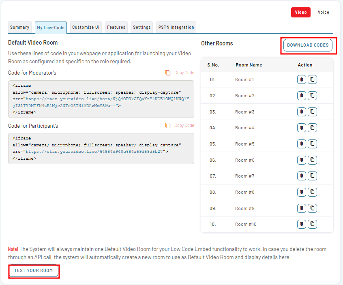Switch to Voice mode
This screenshot has width=343, height=285.
[323, 12]
